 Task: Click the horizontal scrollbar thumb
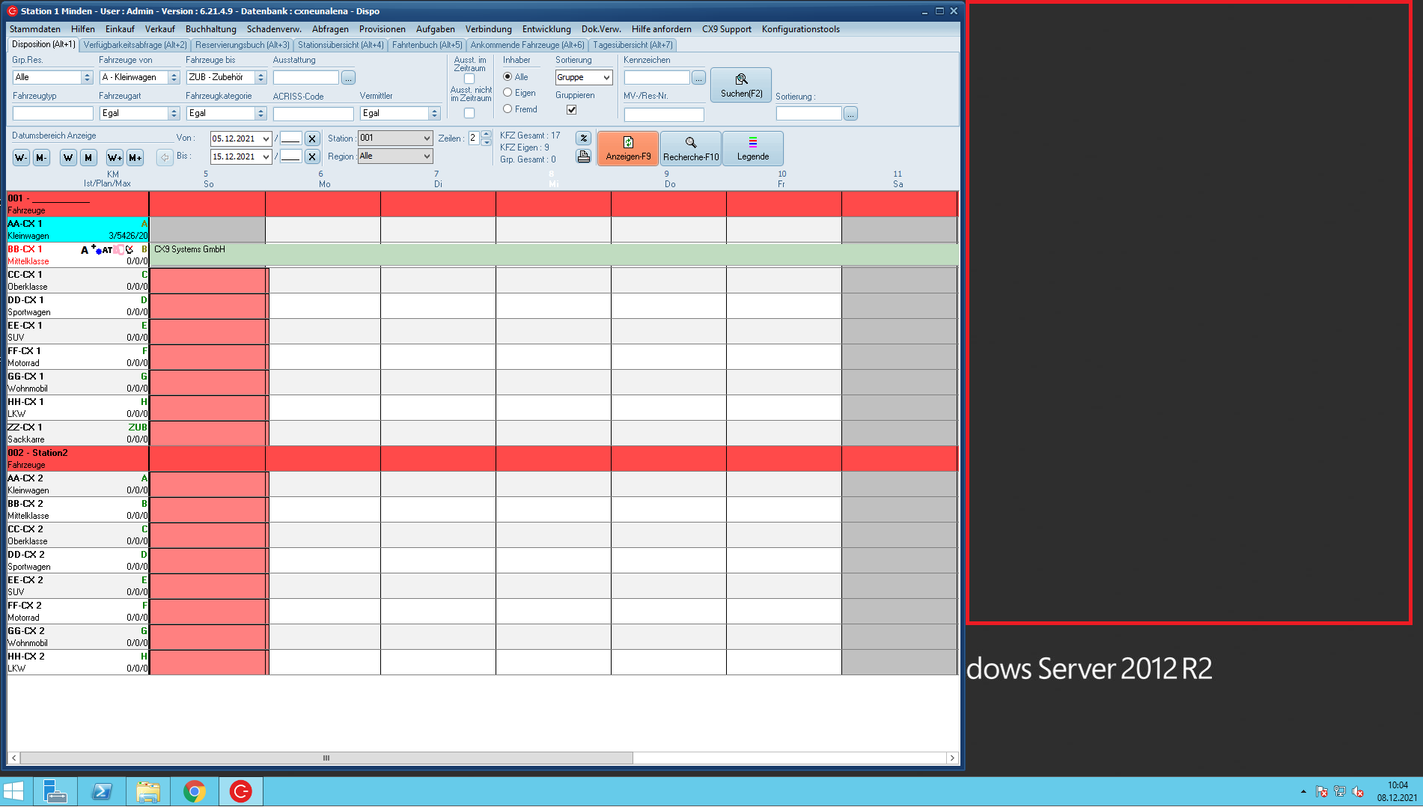pos(326,758)
